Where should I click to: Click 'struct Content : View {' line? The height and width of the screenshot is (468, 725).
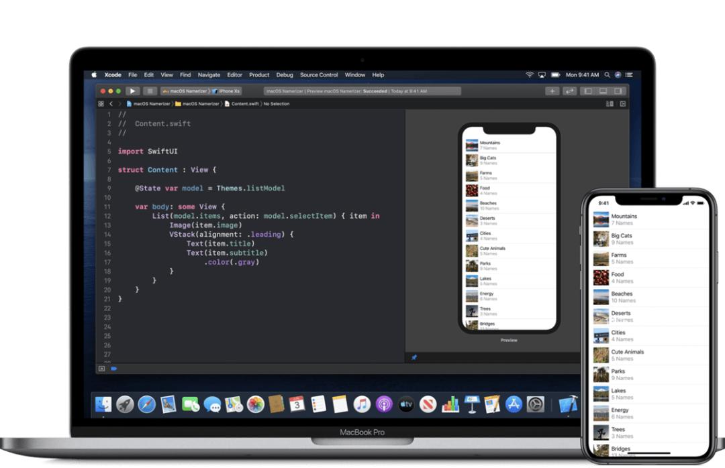click(167, 170)
